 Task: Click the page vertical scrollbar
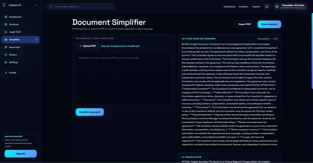(x=312, y=51)
